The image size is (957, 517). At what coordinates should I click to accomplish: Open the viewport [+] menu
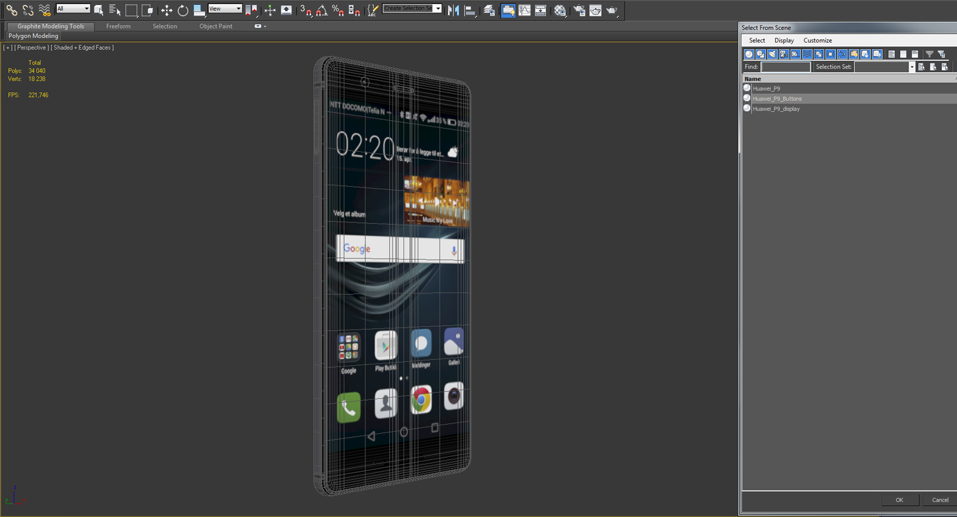[x=8, y=48]
